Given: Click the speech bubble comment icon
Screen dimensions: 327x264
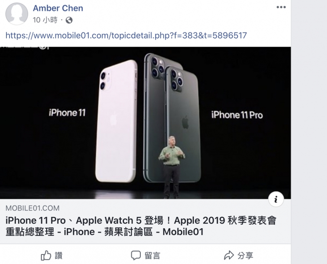Looking at the screenshot, I should tap(136, 255).
